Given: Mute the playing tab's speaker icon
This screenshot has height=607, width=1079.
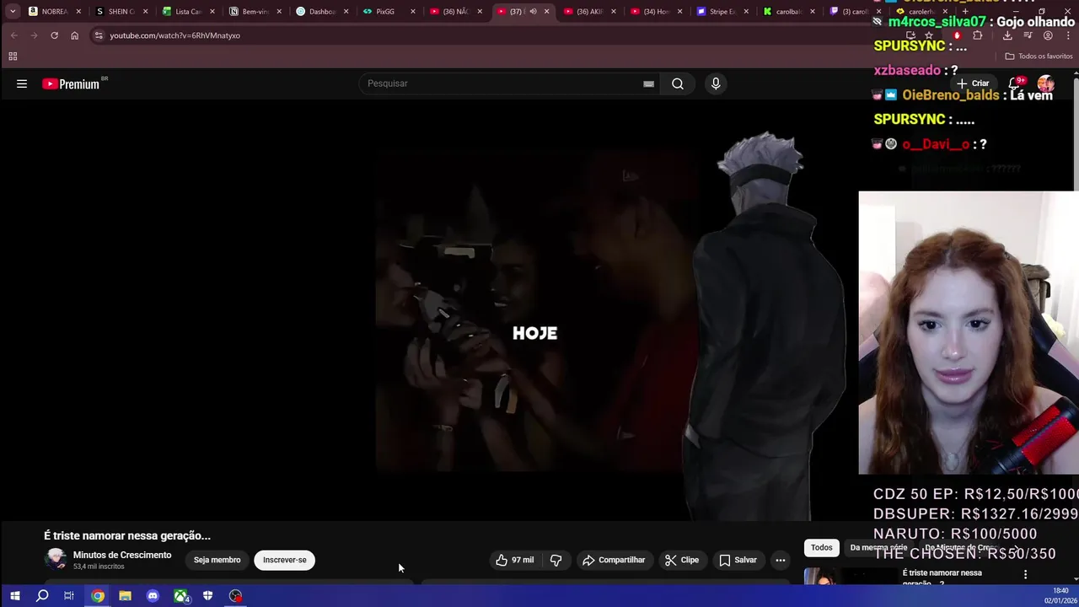Looking at the screenshot, I should coord(533,12).
